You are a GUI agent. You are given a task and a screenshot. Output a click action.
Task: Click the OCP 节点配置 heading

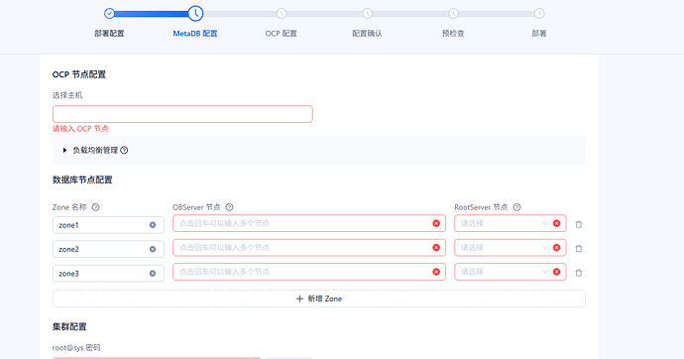(79, 74)
